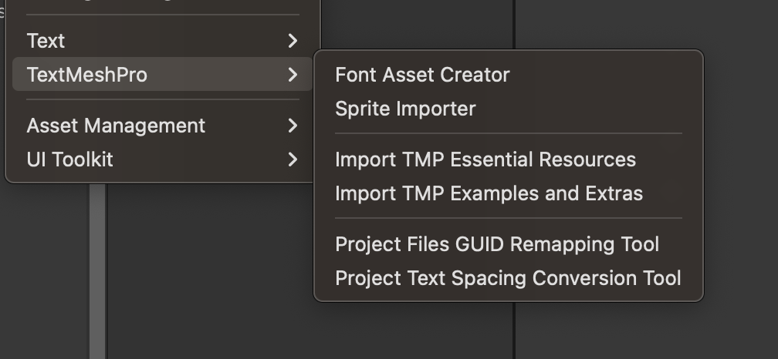Choose the Asset Management menu item
The width and height of the screenshot is (778, 359).
pos(116,126)
